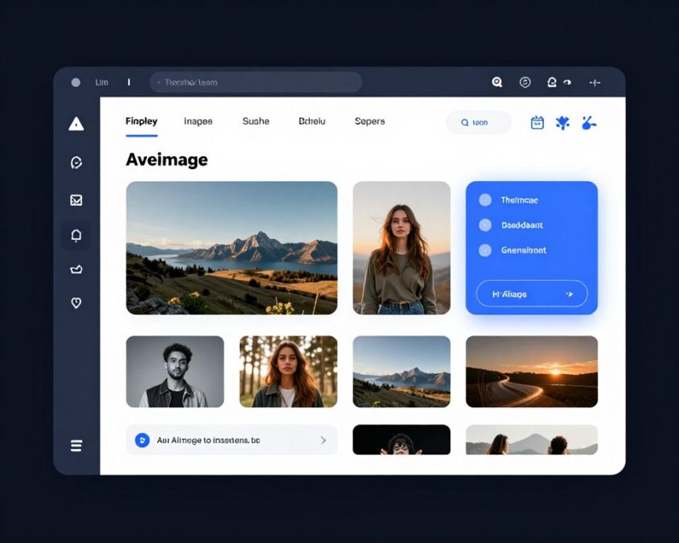Open the magnifier search icon in top bar
Screen dimensions: 679x543
pyautogui.click(x=497, y=82)
